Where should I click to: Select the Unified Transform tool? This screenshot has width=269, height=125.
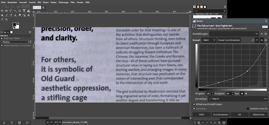pyautogui.click(x=24, y=11)
